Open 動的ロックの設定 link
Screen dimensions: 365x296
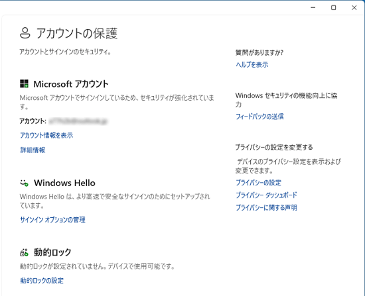point(42,280)
